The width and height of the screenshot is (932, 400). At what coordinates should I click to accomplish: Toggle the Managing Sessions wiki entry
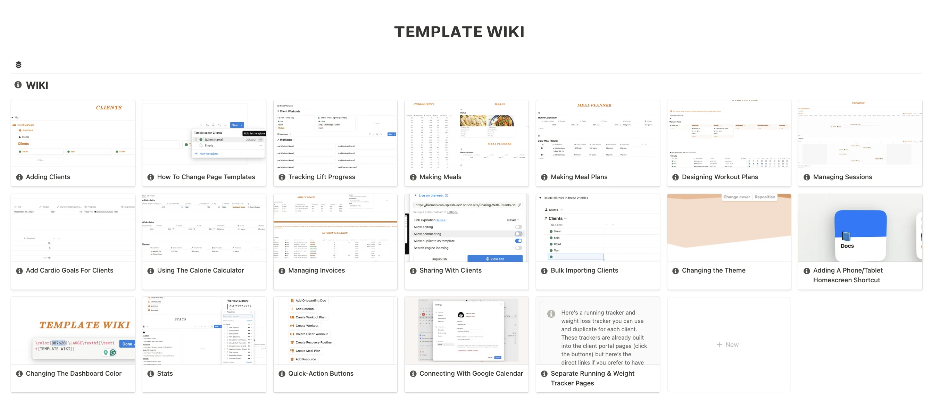[807, 177]
